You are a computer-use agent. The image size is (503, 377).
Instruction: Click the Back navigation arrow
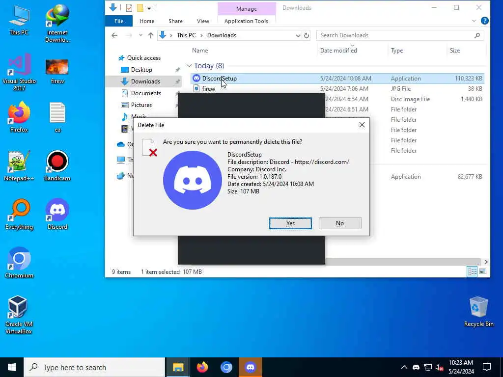click(114, 35)
